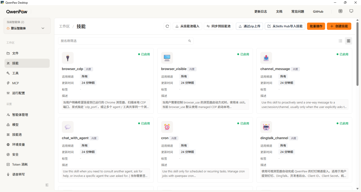Image resolution: width=361 pixels, height=192 pixels.
Task: Click the chat_with_agent speech bubble icon
Action: (68, 127)
